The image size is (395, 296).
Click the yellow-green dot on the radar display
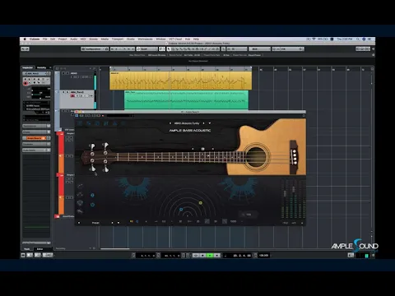point(201,203)
